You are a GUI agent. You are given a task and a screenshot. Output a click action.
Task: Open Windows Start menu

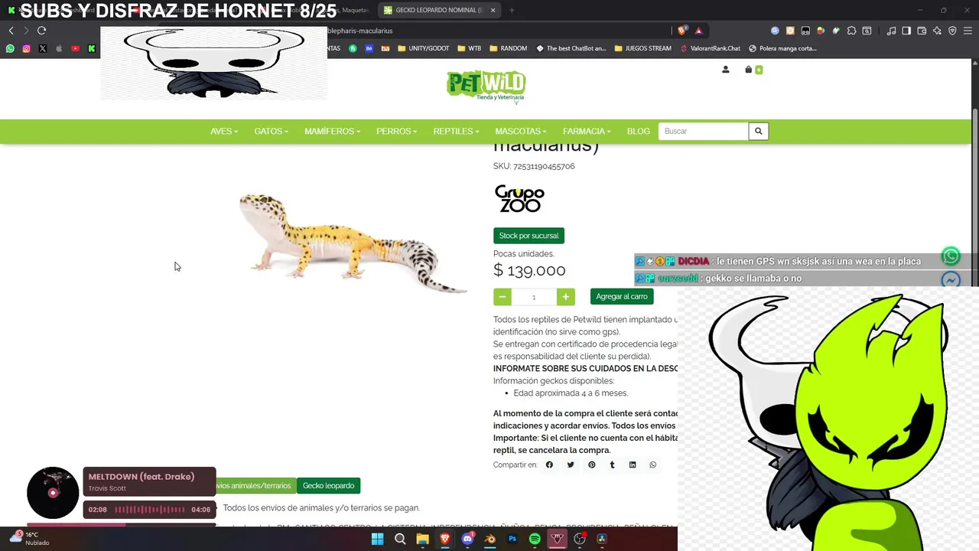(377, 539)
